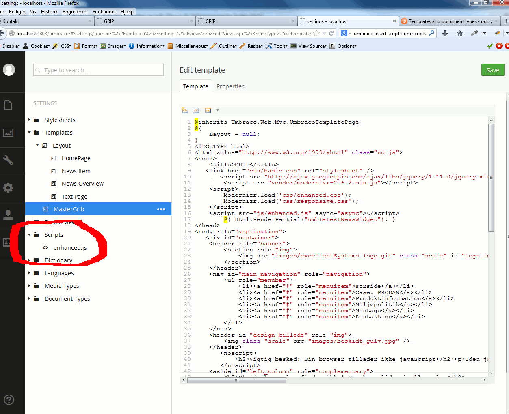The image size is (509, 414).
Task: Open MasterGrib's three-dots actions menu
Action: click(x=161, y=209)
